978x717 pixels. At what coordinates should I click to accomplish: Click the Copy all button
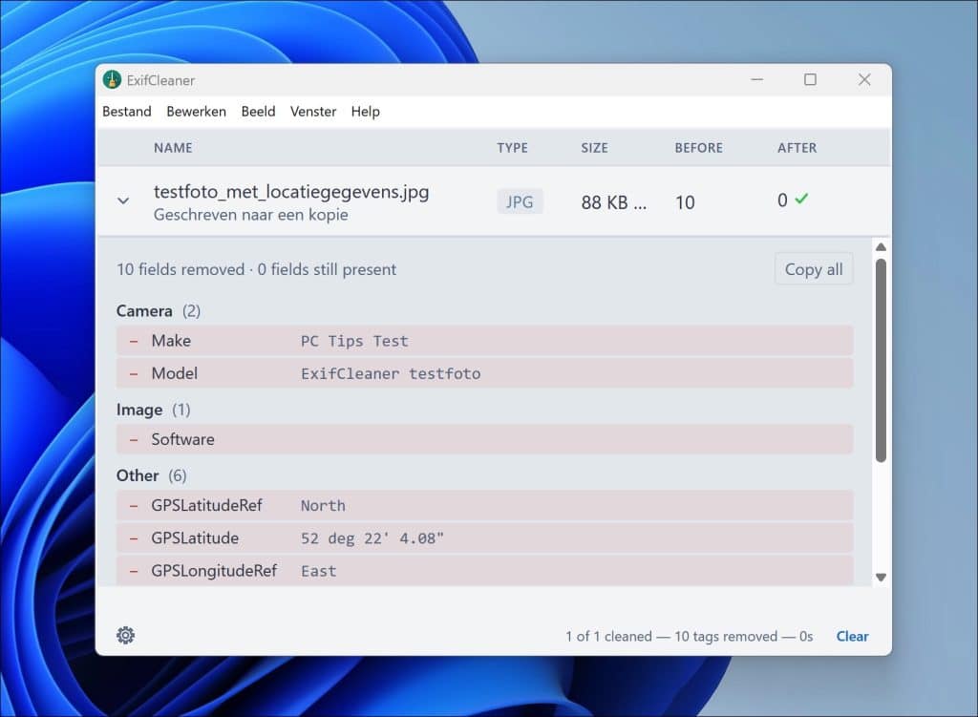click(814, 269)
